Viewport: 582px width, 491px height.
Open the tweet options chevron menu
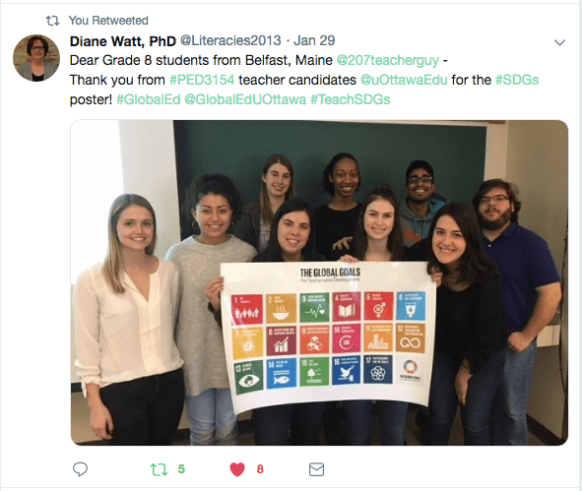tap(559, 42)
